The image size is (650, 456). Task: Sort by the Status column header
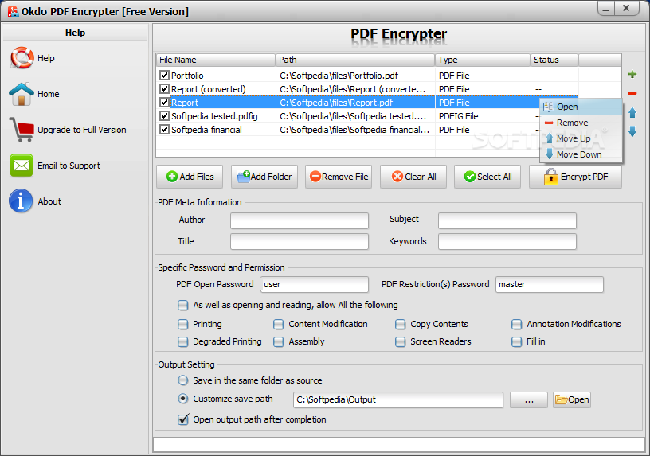(x=554, y=60)
